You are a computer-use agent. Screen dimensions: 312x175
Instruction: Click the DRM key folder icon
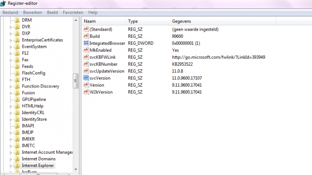click(x=17, y=20)
